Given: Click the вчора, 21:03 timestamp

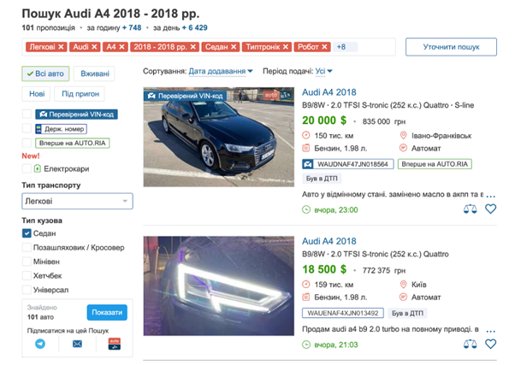Looking at the screenshot, I should (336, 344).
